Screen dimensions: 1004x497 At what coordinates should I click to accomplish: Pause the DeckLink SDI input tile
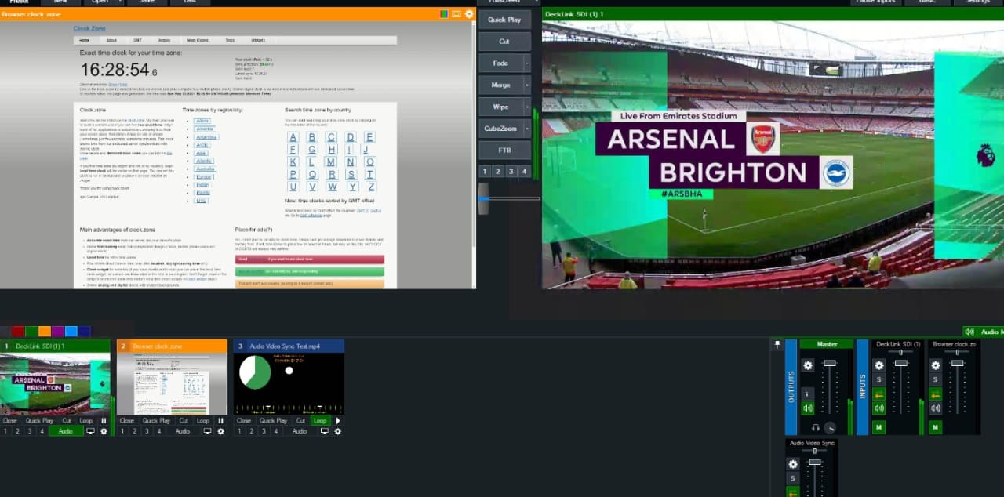click(x=104, y=421)
